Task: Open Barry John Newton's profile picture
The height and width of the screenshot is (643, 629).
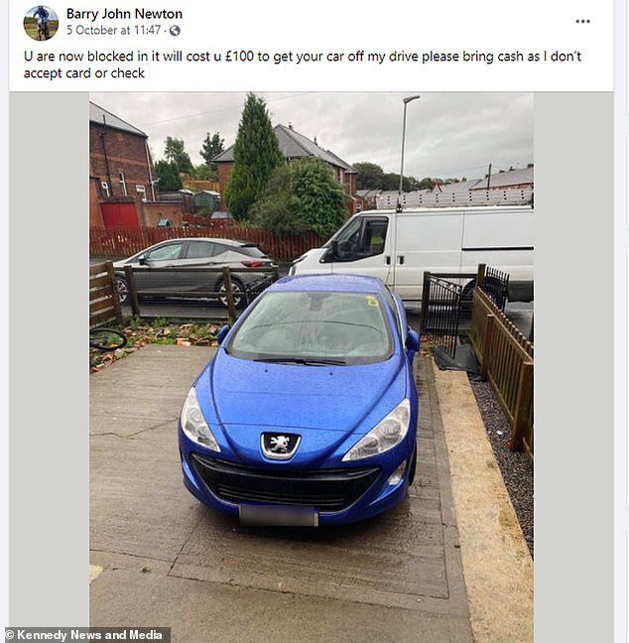Action: pos(41,23)
